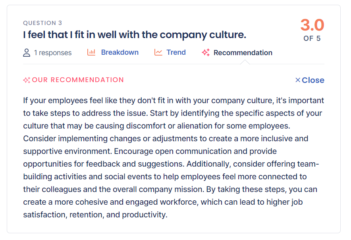Click the 3.0 score value

click(x=312, y=25)
